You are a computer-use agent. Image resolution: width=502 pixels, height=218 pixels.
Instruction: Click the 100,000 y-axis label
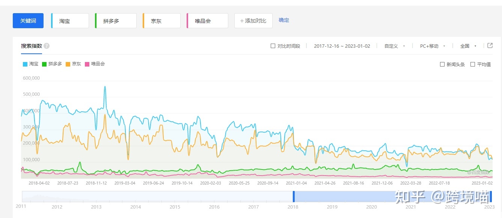(x=32, y=159)
